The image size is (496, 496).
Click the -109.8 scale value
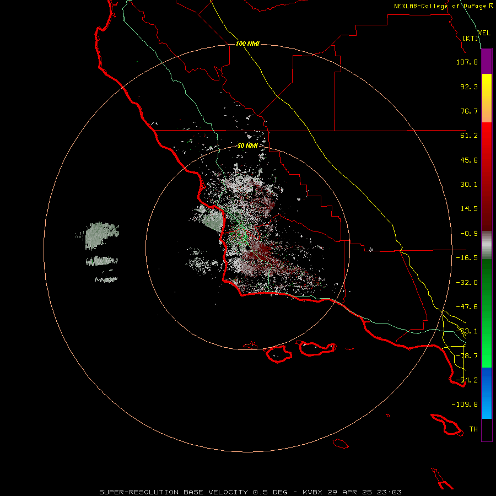tap(465, 405)
